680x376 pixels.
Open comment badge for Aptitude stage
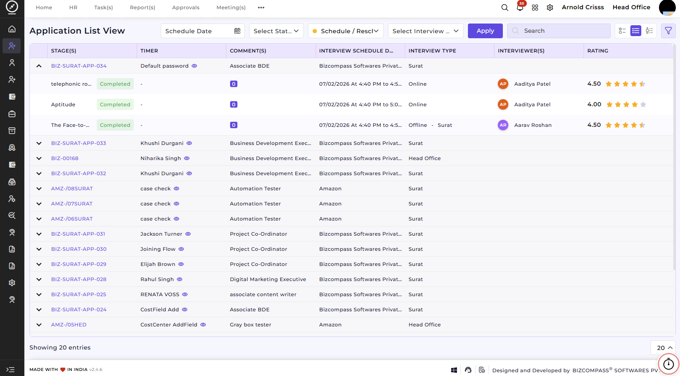(234, 105)
